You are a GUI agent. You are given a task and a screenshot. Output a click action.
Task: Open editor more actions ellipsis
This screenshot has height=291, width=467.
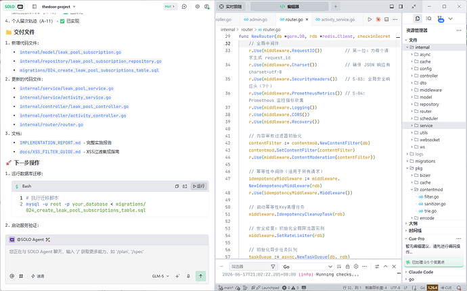(x=395, y=20)
